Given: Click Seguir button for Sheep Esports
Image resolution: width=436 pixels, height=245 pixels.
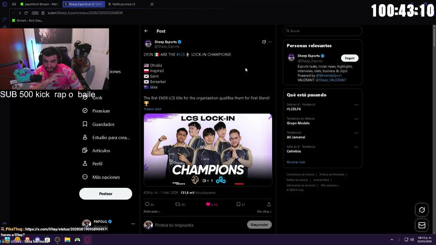Looking at the screenshot, I should 349,58.
